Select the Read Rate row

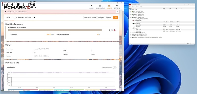point(162,29)
